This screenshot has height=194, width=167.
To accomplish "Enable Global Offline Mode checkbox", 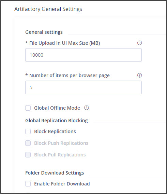I will pos(28,108).
